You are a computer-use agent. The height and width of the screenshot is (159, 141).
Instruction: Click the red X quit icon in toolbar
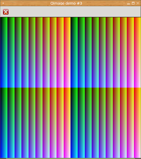click(6, 12)
